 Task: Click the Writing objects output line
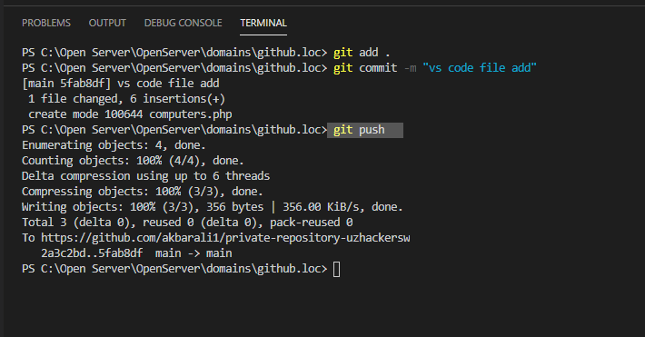pos(213,207)
